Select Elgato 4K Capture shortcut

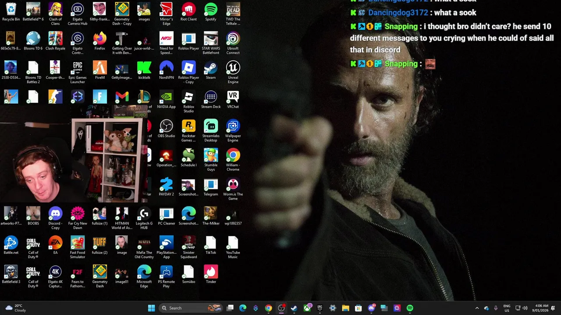pos(55,277)
